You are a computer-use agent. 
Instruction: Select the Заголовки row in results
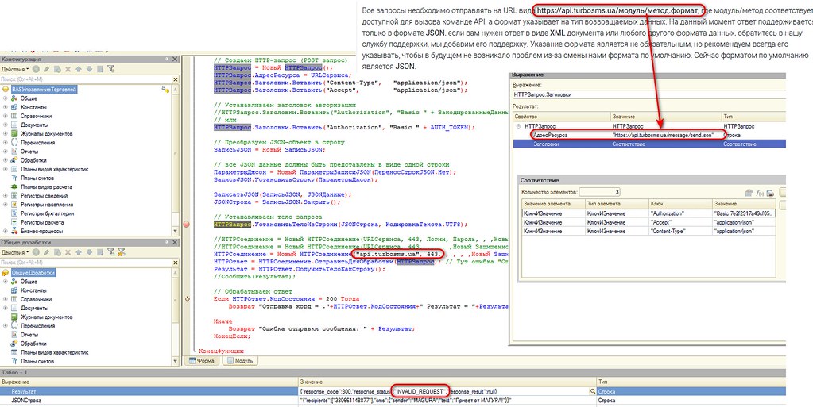coord(545,144)
